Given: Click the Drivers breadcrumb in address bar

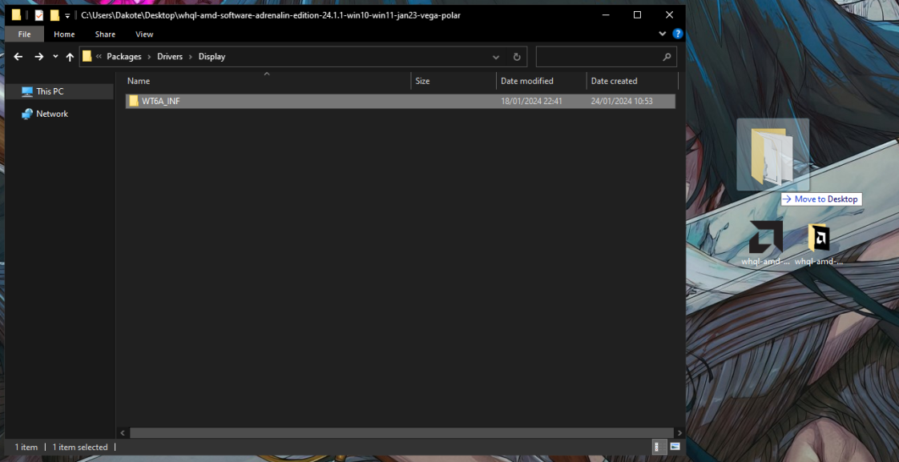Looking at the screenshot, I should (169, 57).
